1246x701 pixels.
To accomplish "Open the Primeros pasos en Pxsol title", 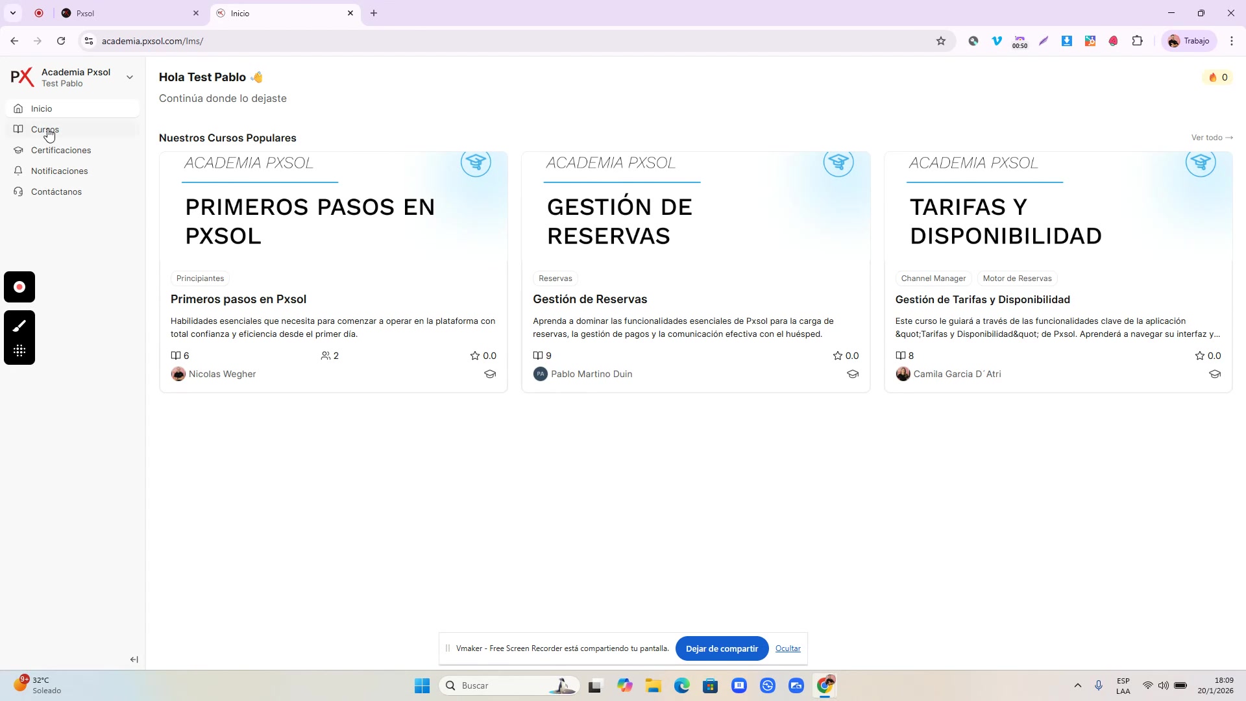I will tap(238, 299).
